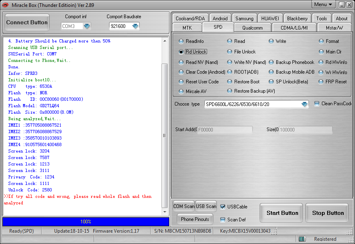
Task: Select the ReadInfo radio option
Action: click(x=181, y=41)
